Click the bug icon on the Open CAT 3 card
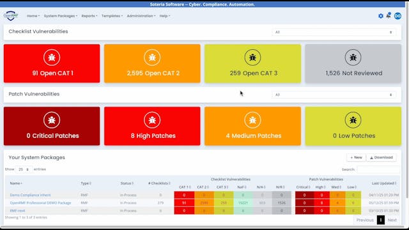 pyautogui.click(x=252, y=57)
